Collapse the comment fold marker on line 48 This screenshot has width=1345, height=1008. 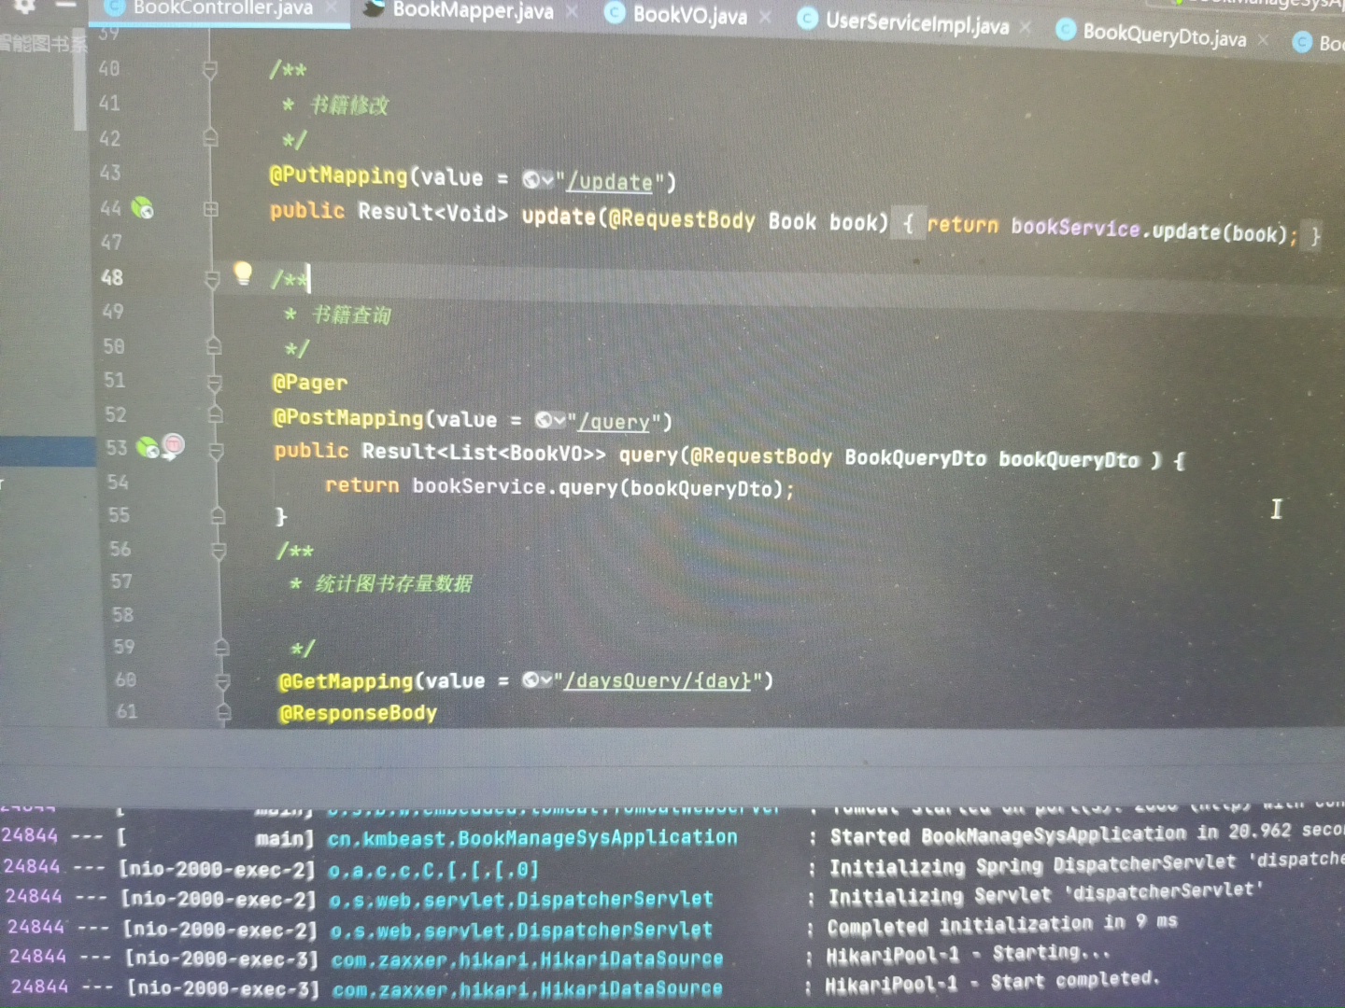click(x=212, y=278)
